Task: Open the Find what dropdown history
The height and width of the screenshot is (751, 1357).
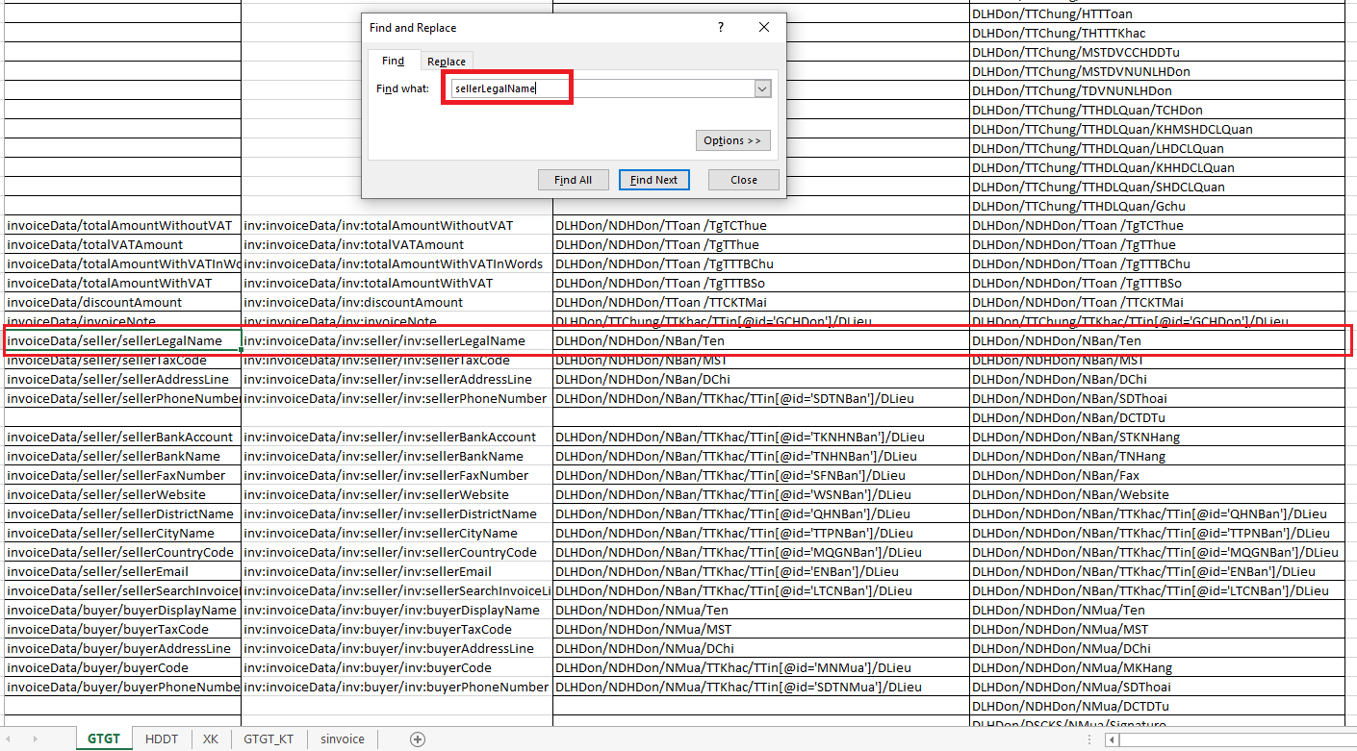Action: (x=762, y=88)
